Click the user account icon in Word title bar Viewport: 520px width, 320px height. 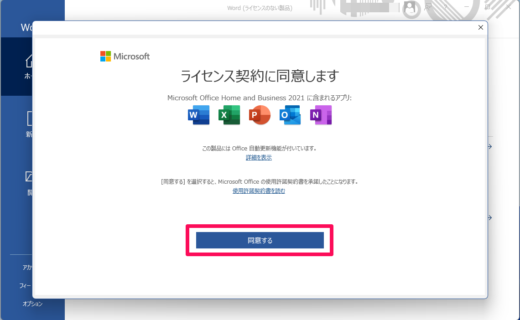(x=410, y=7)
